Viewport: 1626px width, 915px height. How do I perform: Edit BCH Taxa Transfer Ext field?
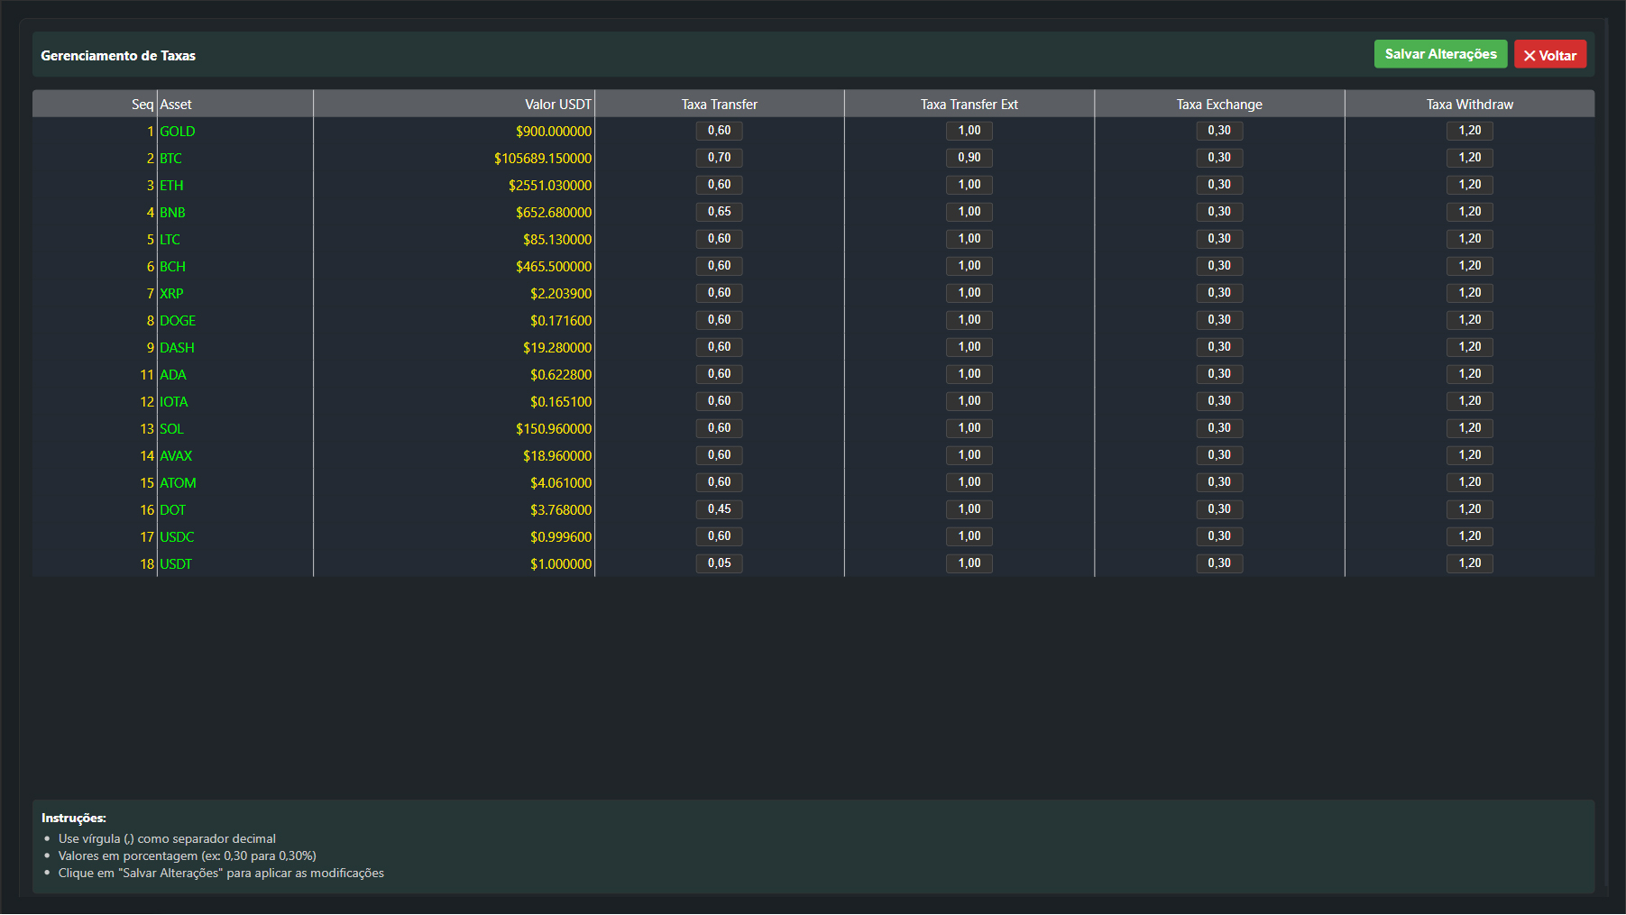click(969, 266)
